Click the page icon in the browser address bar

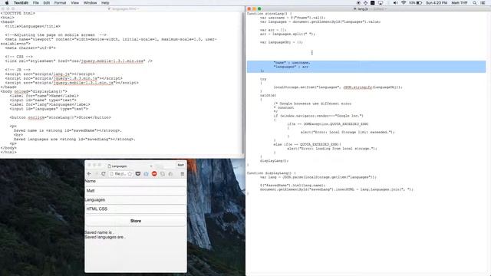tap(111, 174)
